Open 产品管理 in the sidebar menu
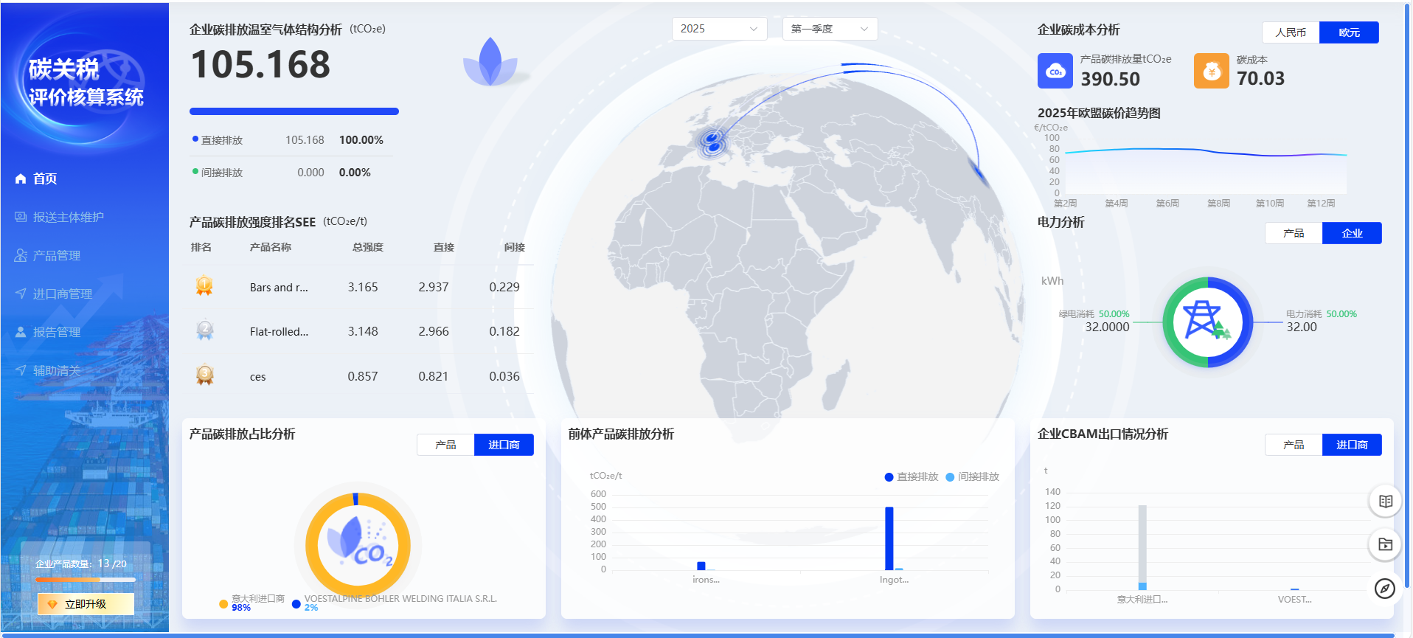Image resolution: width=1413 pixels, height=638 pixels. click(56, 255)
